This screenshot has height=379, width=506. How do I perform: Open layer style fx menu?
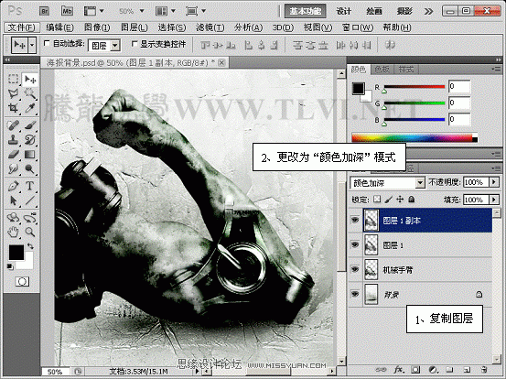[x=399, y=369]
